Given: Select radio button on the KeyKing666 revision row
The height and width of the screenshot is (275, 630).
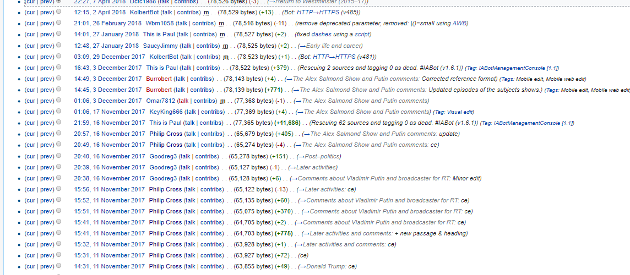Looking at the screenshot, I should coord(59,112).
